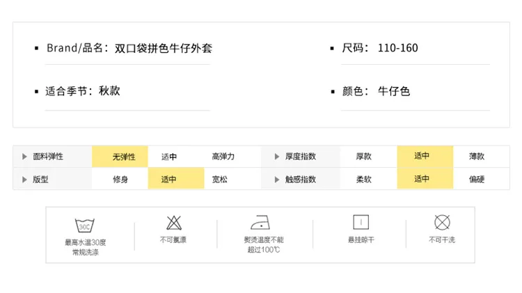Click the 厚度指数 row label
This screenshot has width=522, height=293.
pyautogui.click(x=300, y=157)
